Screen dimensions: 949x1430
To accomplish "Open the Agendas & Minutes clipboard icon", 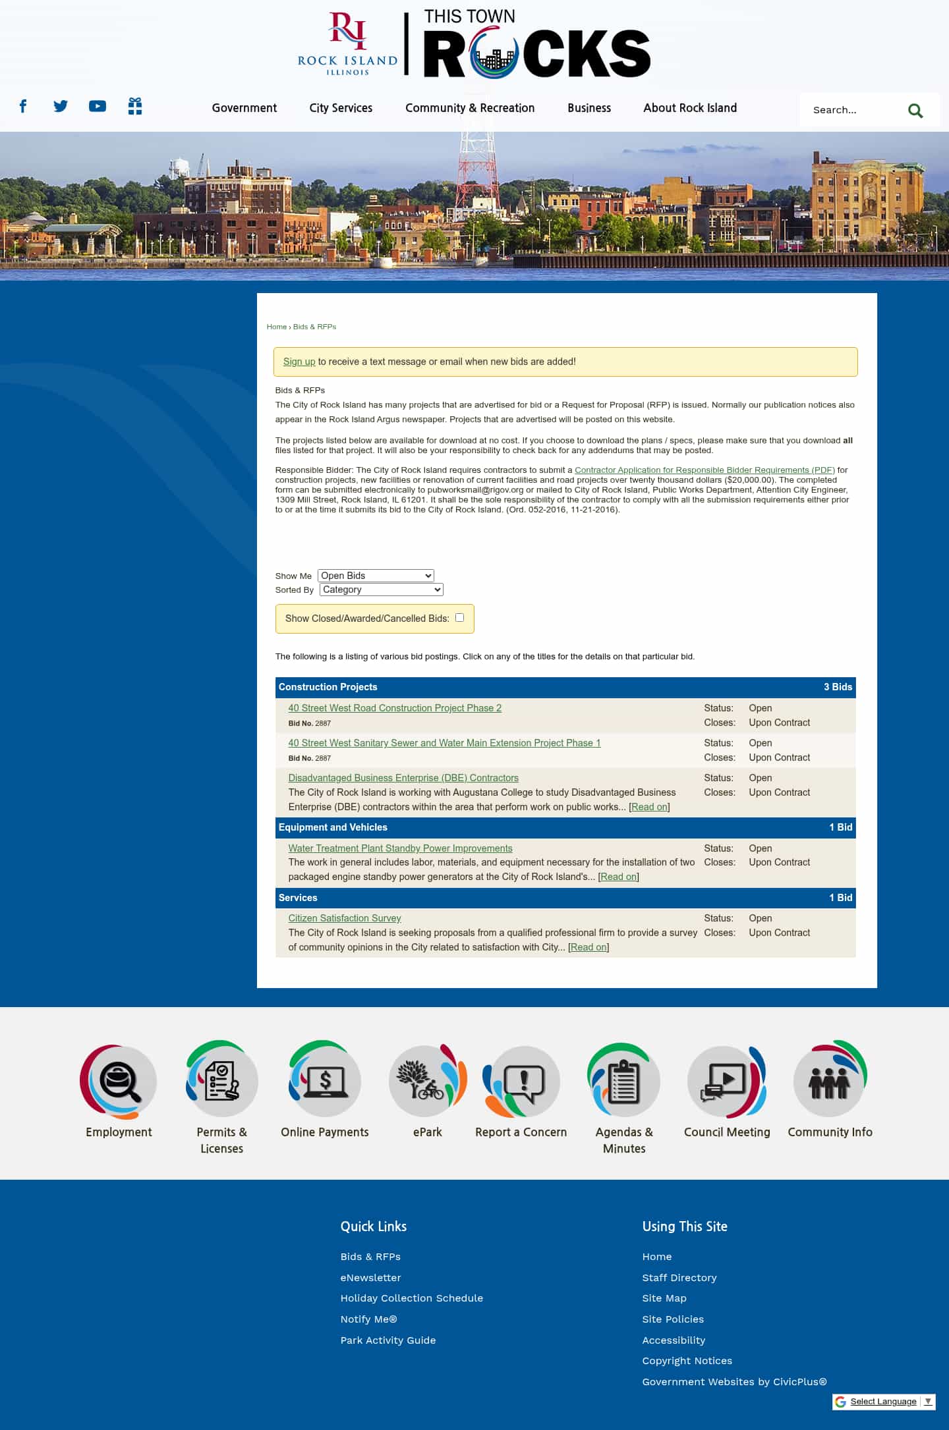I will tap(624, 1081).
